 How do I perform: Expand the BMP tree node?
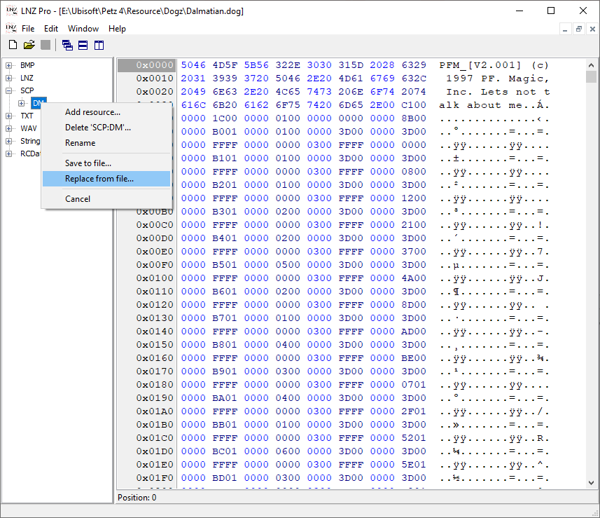9,65
